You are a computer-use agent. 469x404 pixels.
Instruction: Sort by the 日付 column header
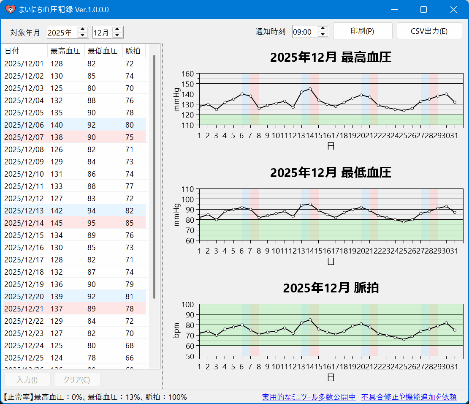(24, 51)
